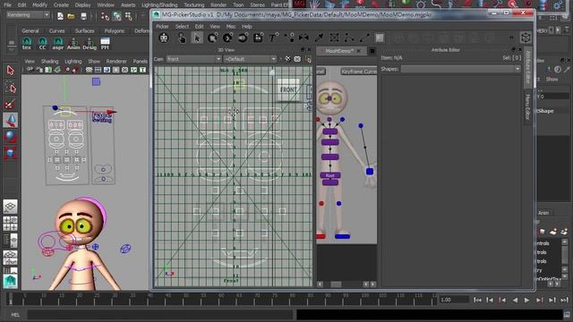
Task: Open the Default dropdown in 3D View
Action: click(250, 59)
